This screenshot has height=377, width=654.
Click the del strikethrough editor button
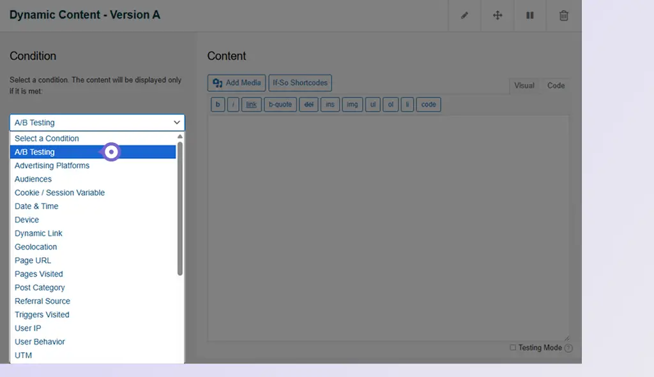[308, 105]
